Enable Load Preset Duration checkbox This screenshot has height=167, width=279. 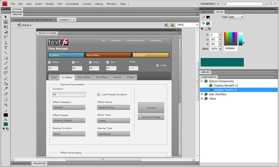point(99,95)
